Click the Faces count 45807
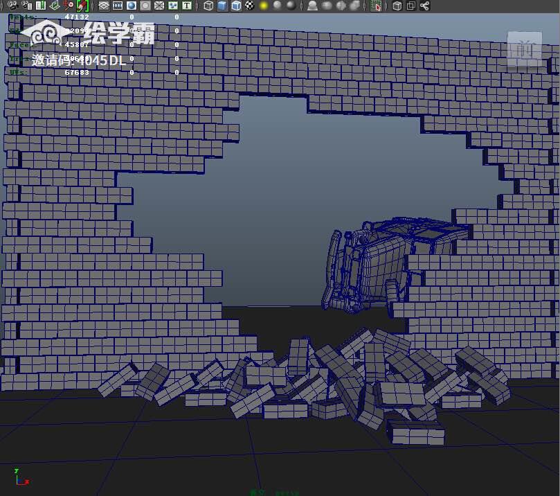The width and height of the screenshot is (560, 496). click(x=77, y=44)
